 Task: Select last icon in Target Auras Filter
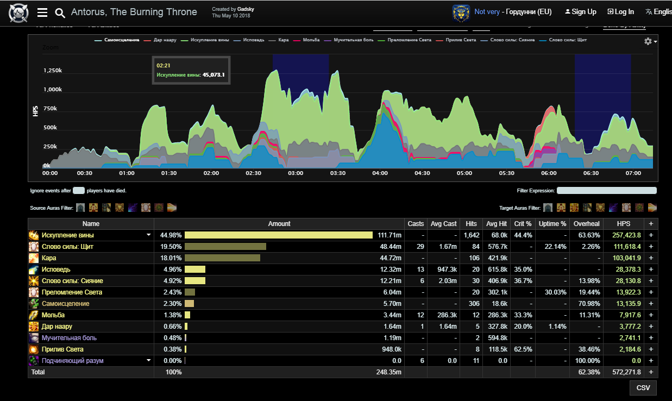click(x=652, y=208)
